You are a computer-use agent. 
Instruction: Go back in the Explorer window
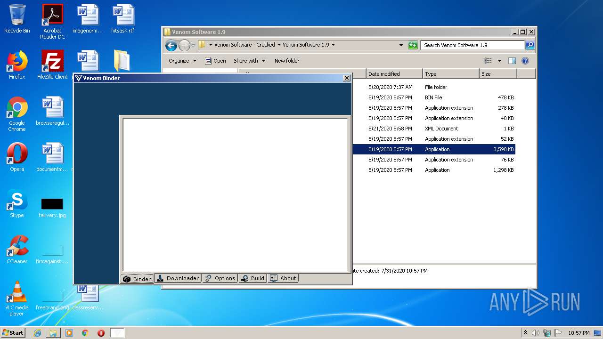[x=171, y=45]
